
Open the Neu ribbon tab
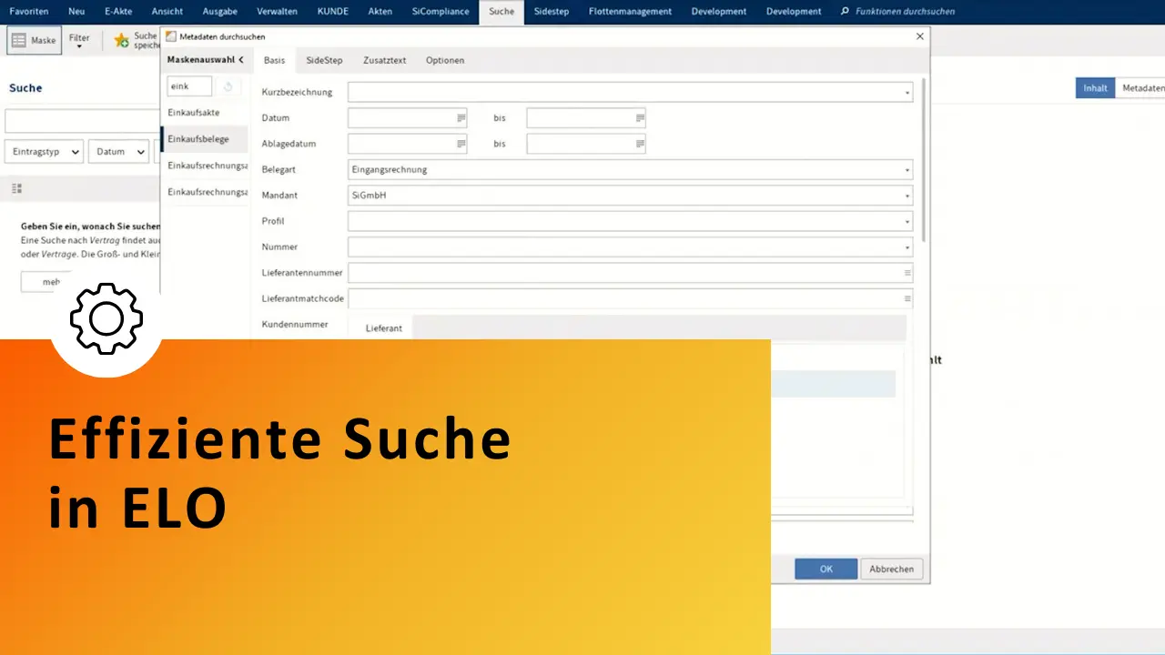[x=77, y=12]
